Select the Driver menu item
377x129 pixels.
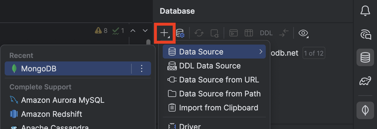click(x=214, y=126)
